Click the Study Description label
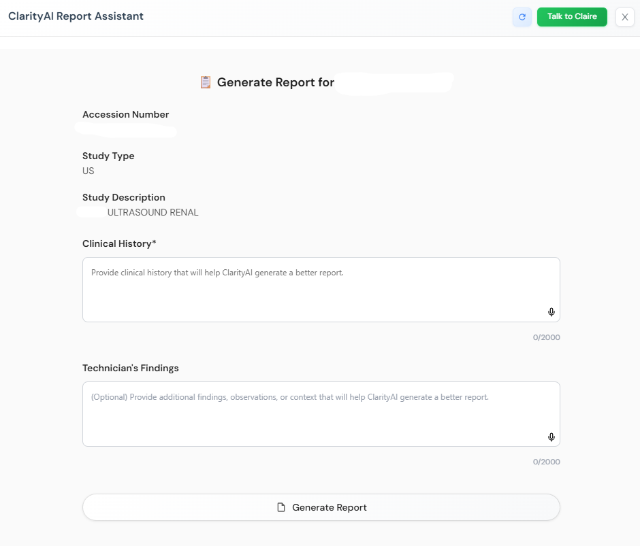Image resolution: width=640 pixels, height=546 pixels. click(124, 197)
